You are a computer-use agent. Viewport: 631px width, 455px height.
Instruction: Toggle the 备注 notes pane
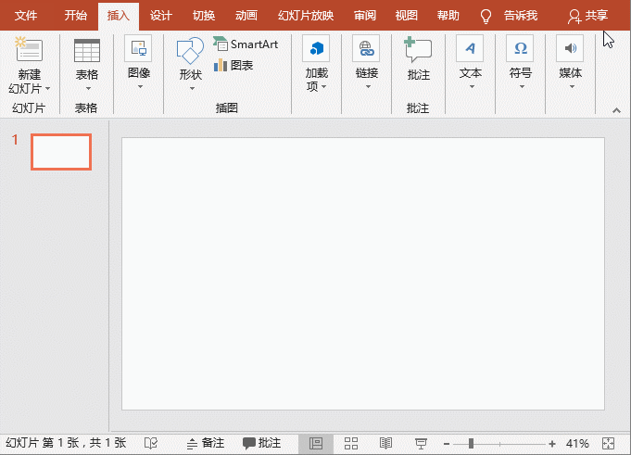(x=205, y=443)
